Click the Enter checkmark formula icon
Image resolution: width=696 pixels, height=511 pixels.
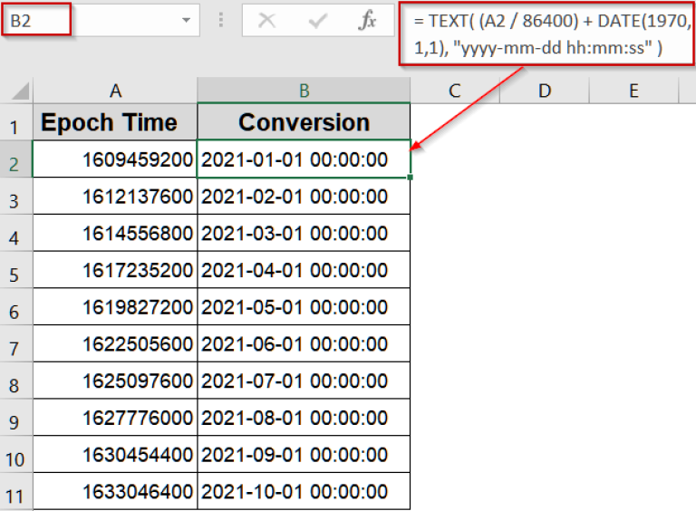pyautogui.click(x=318, y=21)
